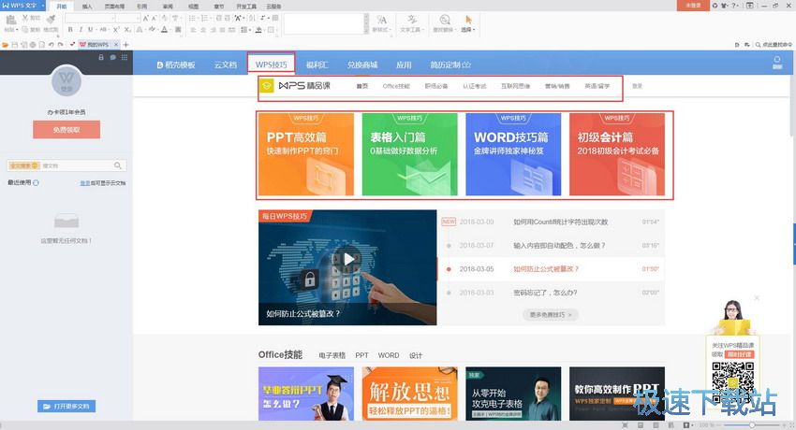Decrease font size with the small A icon
The width and height of the screenshot is (796, 430).
click(x=155, y=19)
